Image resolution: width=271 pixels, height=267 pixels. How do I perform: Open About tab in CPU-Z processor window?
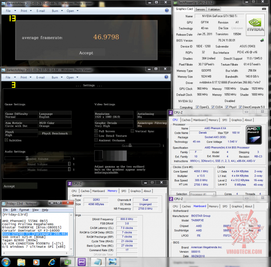coord(248,120)
